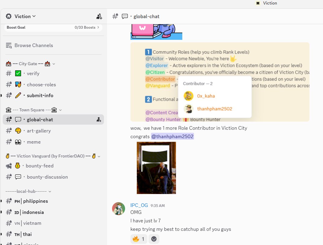Click the money bag emoji beside bounty-feed
323x245 pixels.
(17, 166)
